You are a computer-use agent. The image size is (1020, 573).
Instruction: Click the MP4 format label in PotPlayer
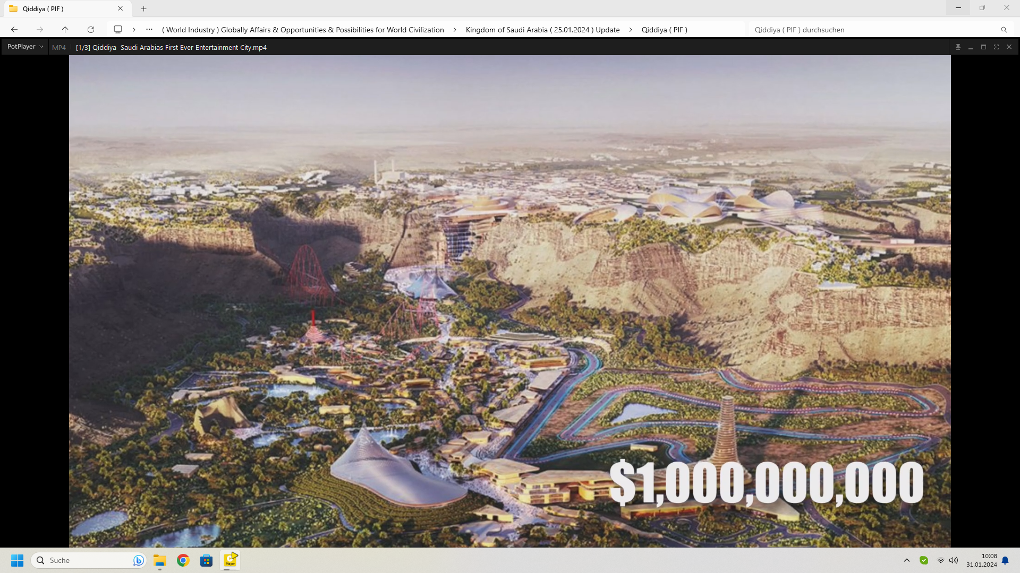click(x=59, y=47)
